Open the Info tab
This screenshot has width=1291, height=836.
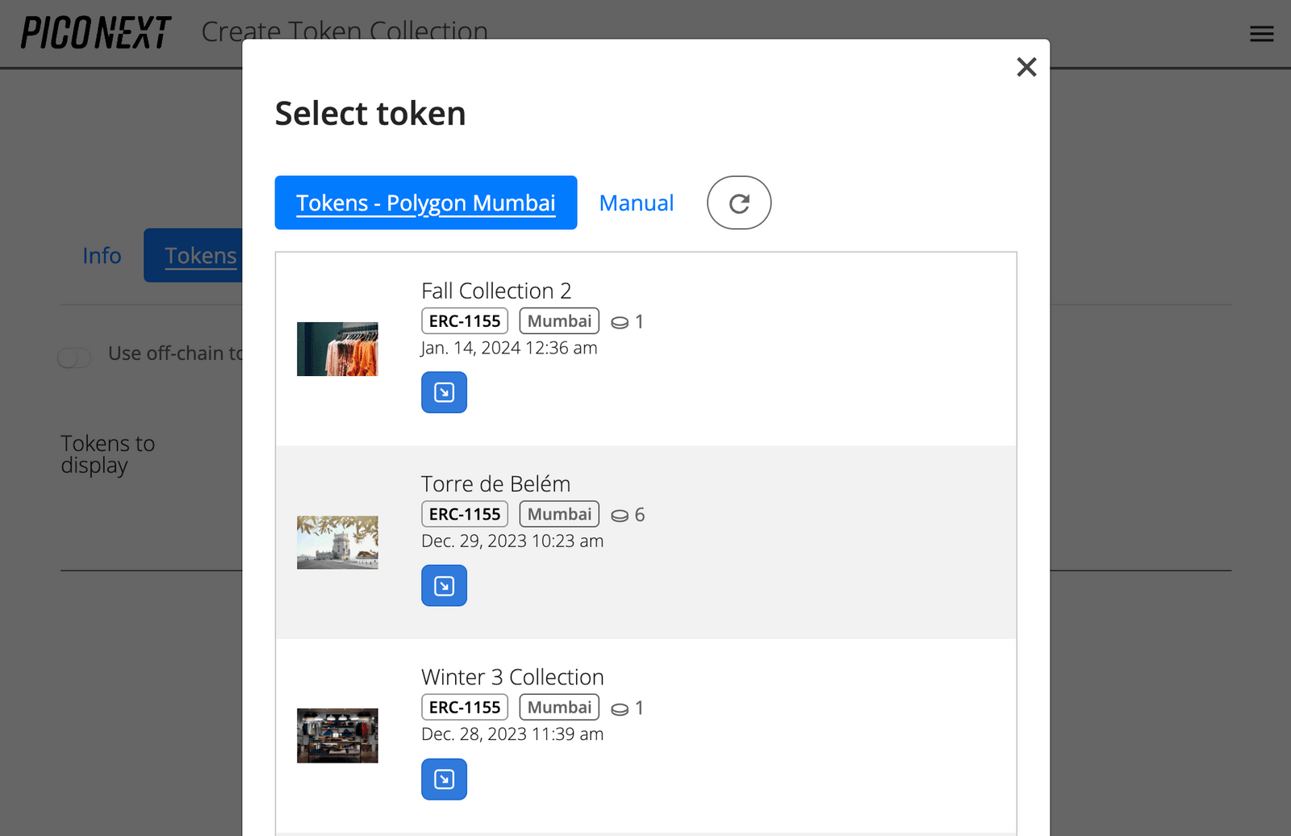(101, 255)
